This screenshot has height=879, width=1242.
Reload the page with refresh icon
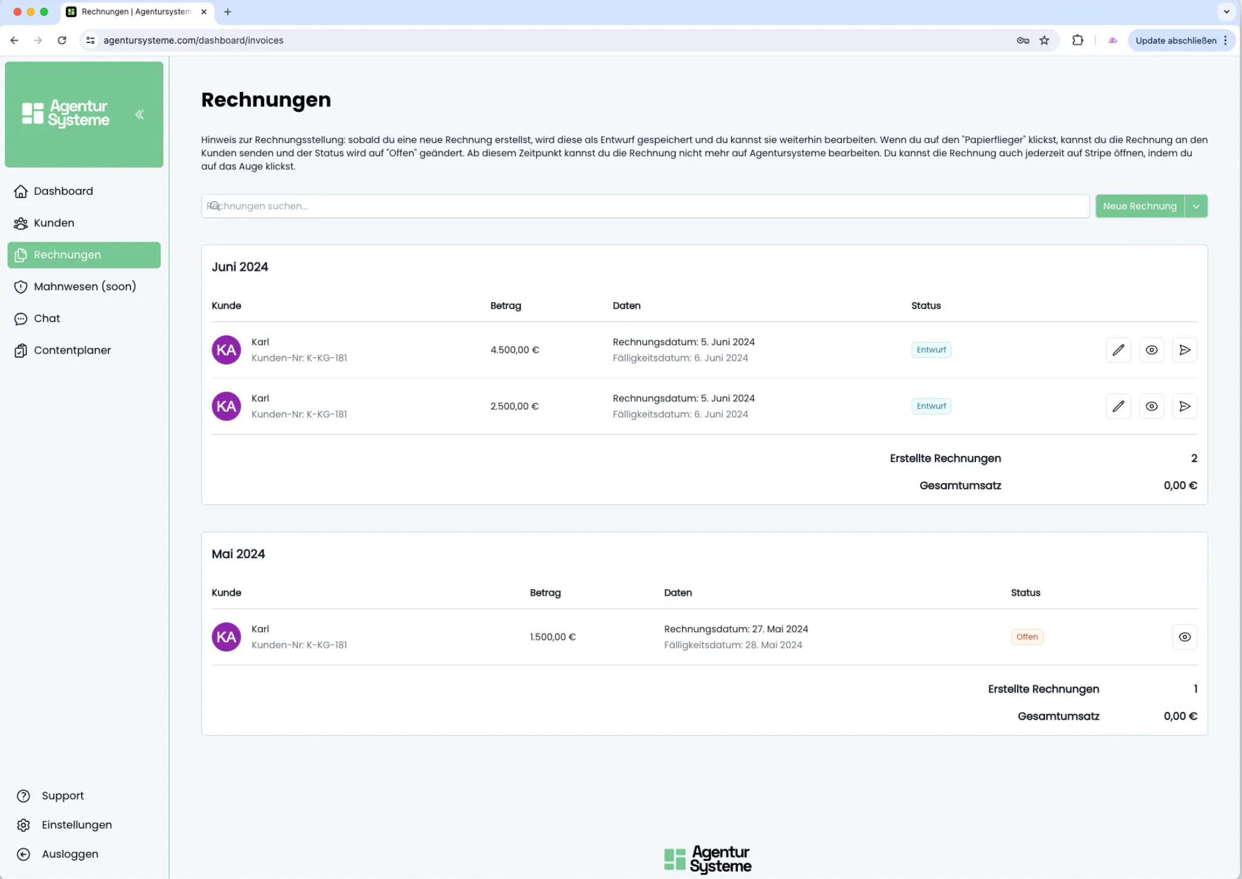tap(62, 41)
